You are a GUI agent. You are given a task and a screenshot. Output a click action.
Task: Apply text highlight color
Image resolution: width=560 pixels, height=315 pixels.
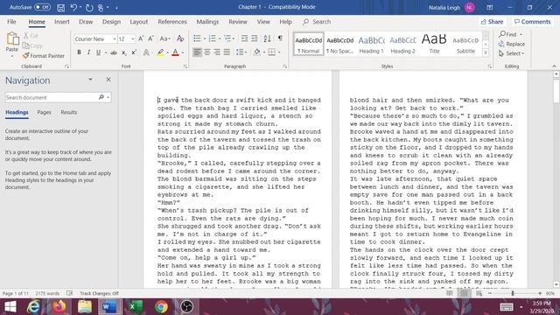160,52
